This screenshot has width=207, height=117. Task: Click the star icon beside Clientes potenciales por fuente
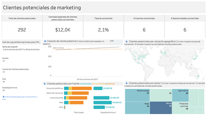point(45,84)
